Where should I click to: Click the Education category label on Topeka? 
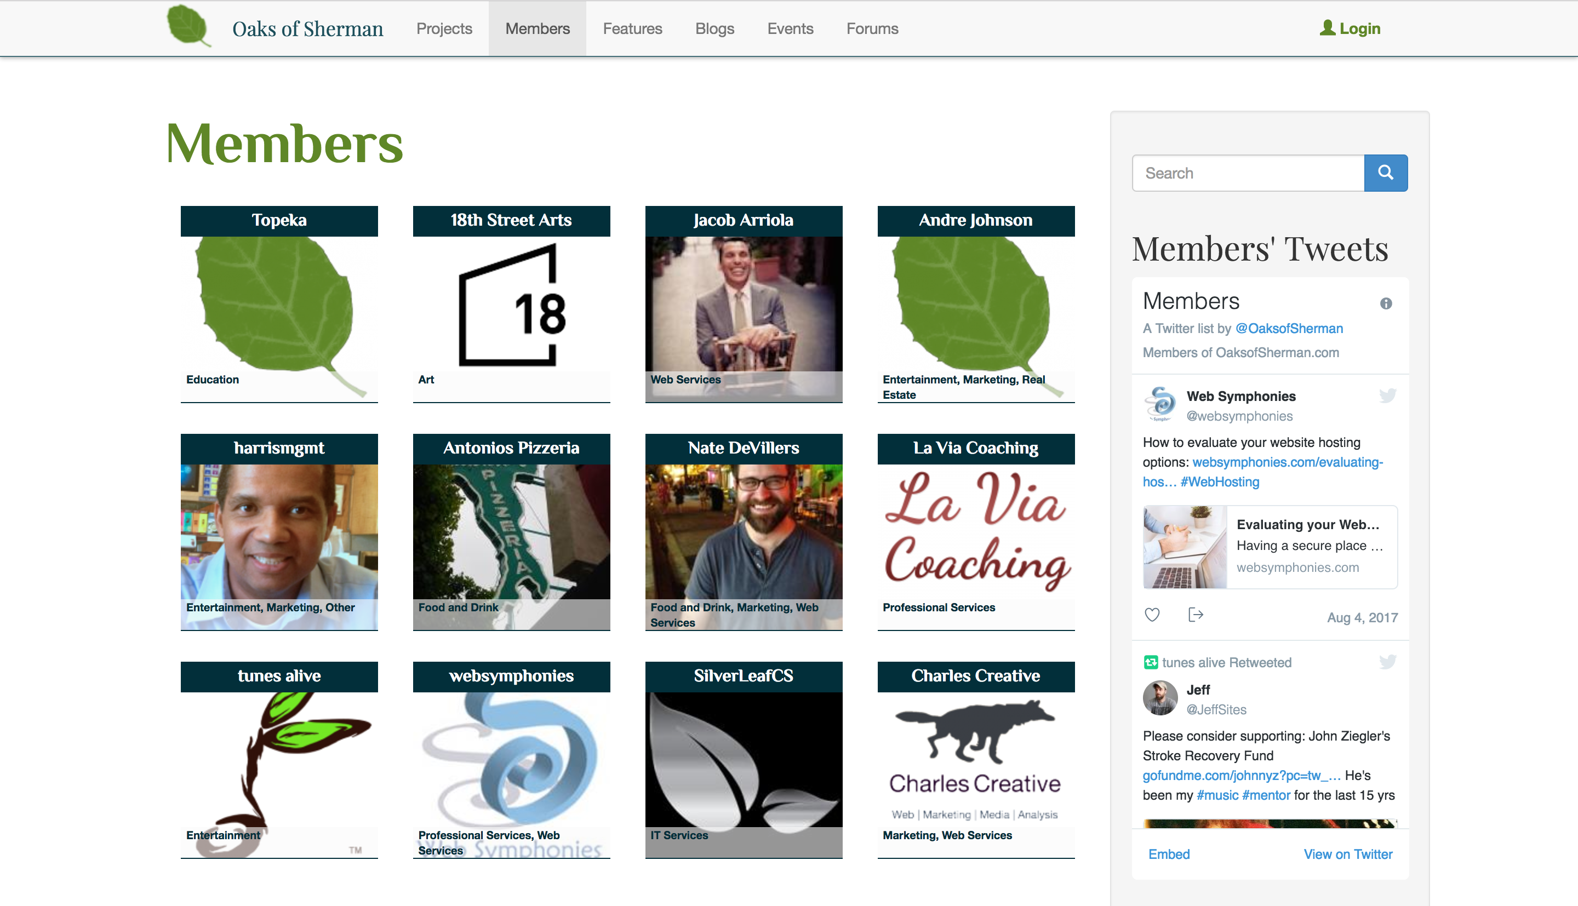tap(212, 380)
